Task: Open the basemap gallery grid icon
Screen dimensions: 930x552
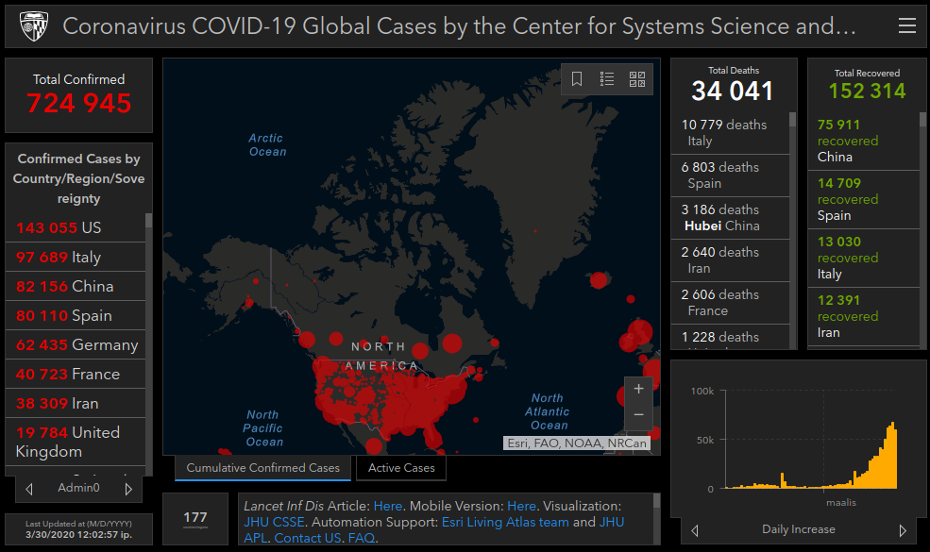Action: coord(637,79)
